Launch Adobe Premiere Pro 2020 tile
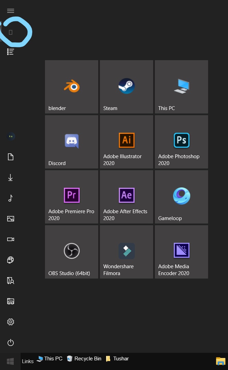 click(x=72, y=197)
